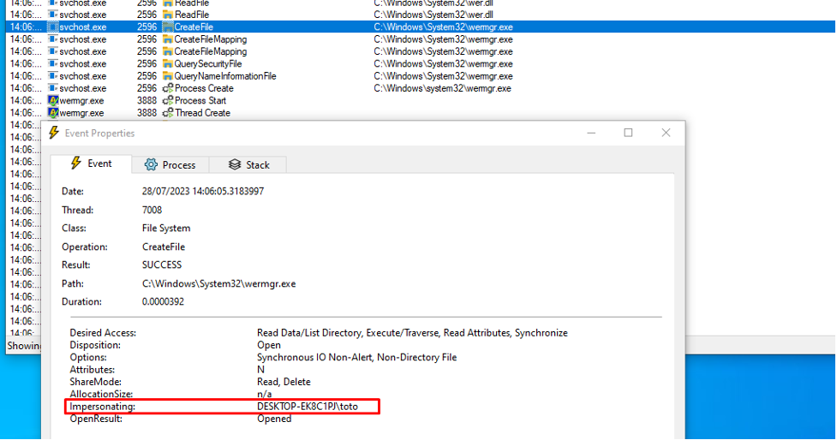Click the gear icon beside Process Start
Image resolution: width=837 pixels, height=440 pixels.
[168, 100]
